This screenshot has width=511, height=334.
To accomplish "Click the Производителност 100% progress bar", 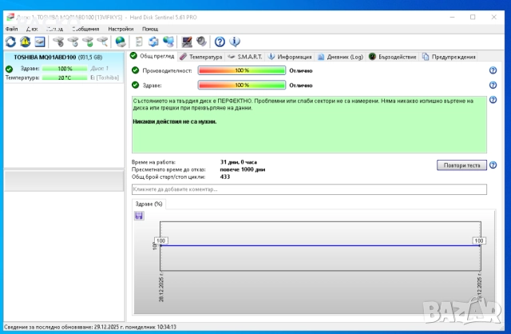I will pos(241,71).
